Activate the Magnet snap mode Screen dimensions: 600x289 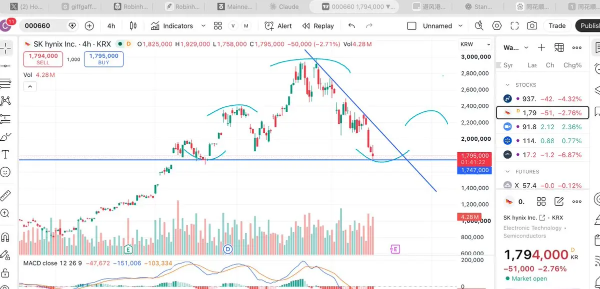click(x=6, y=237)
